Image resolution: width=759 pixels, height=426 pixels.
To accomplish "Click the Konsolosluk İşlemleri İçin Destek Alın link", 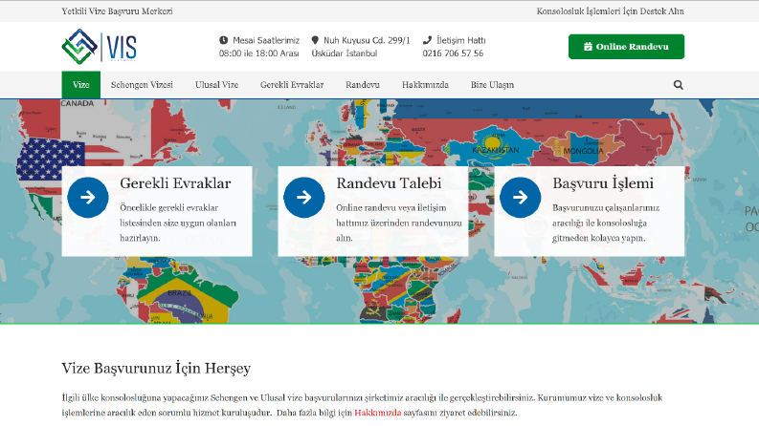I will tap(610, 11).
